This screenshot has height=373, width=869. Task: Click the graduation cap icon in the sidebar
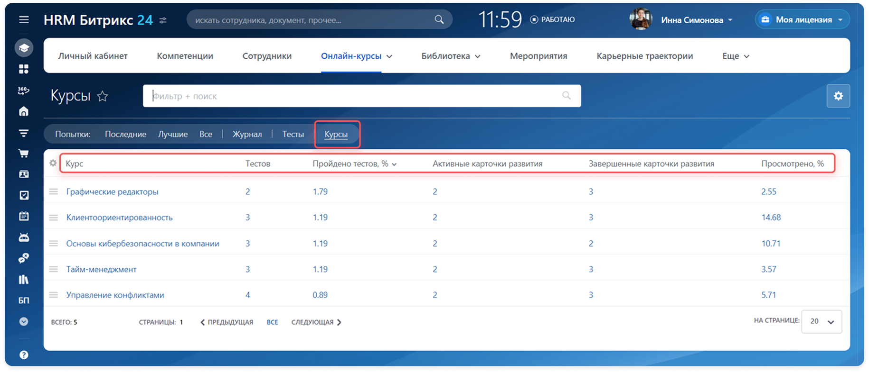[24, 48]
